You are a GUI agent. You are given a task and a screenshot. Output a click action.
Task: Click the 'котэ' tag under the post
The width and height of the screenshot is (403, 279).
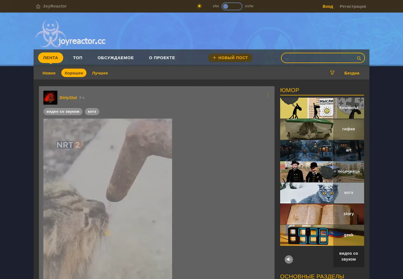click(x=92, y=112)
